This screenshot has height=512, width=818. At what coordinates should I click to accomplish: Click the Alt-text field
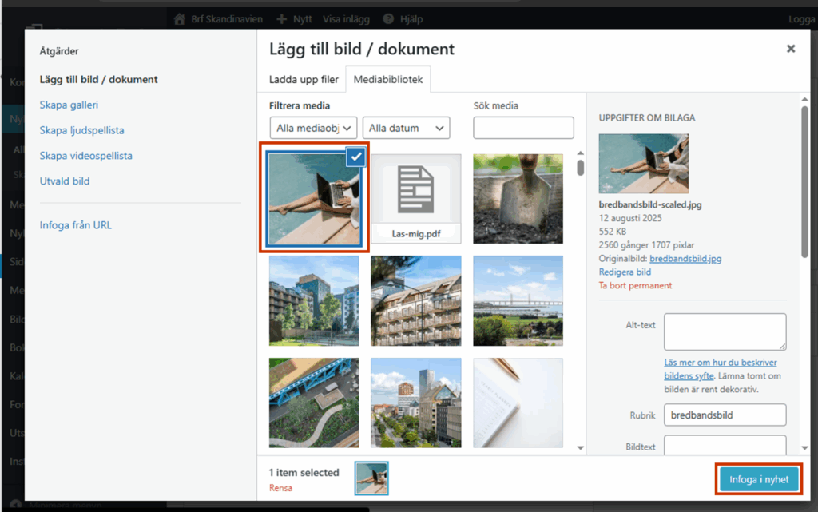(725, 331)
